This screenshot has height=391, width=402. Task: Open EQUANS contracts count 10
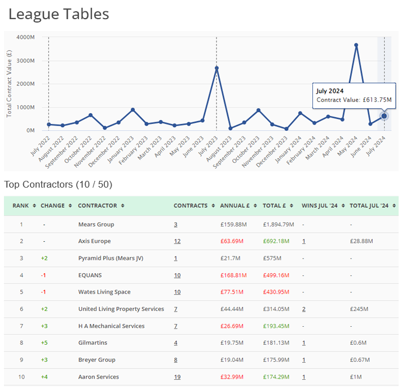[x=177, y=276]
